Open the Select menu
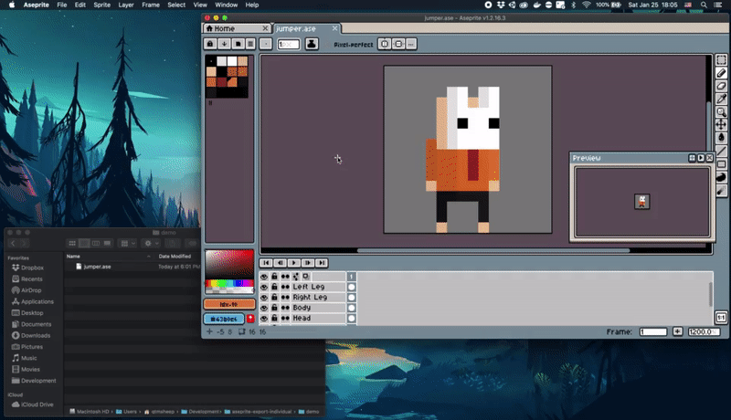The height and width of the screenshot is (420, 731). point(176,5)
